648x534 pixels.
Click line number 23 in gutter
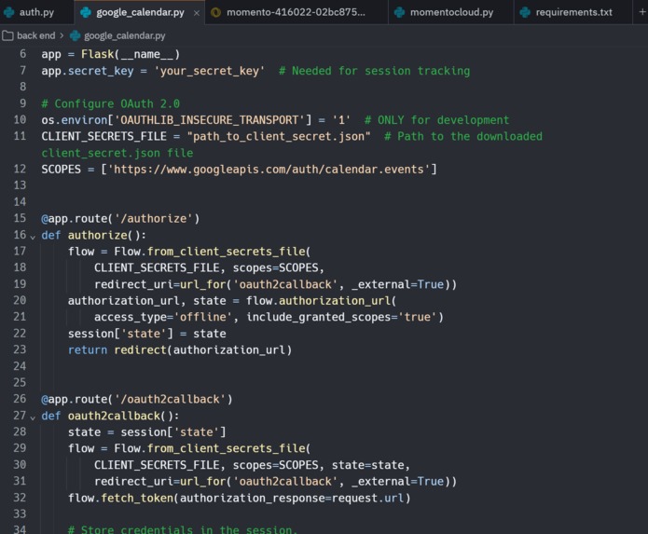(x=20, y=349)
